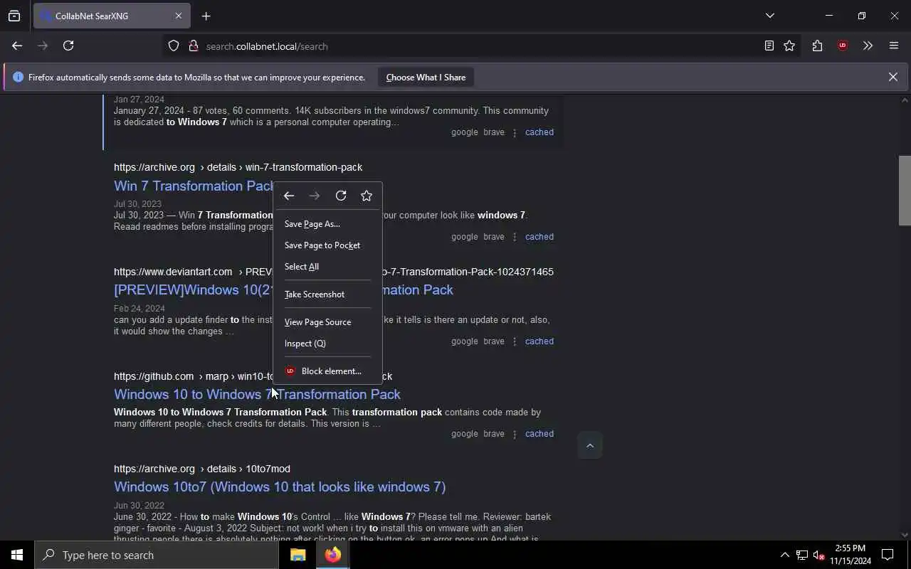Choose Block element... uBlock entry

click(x=327, y=371)
